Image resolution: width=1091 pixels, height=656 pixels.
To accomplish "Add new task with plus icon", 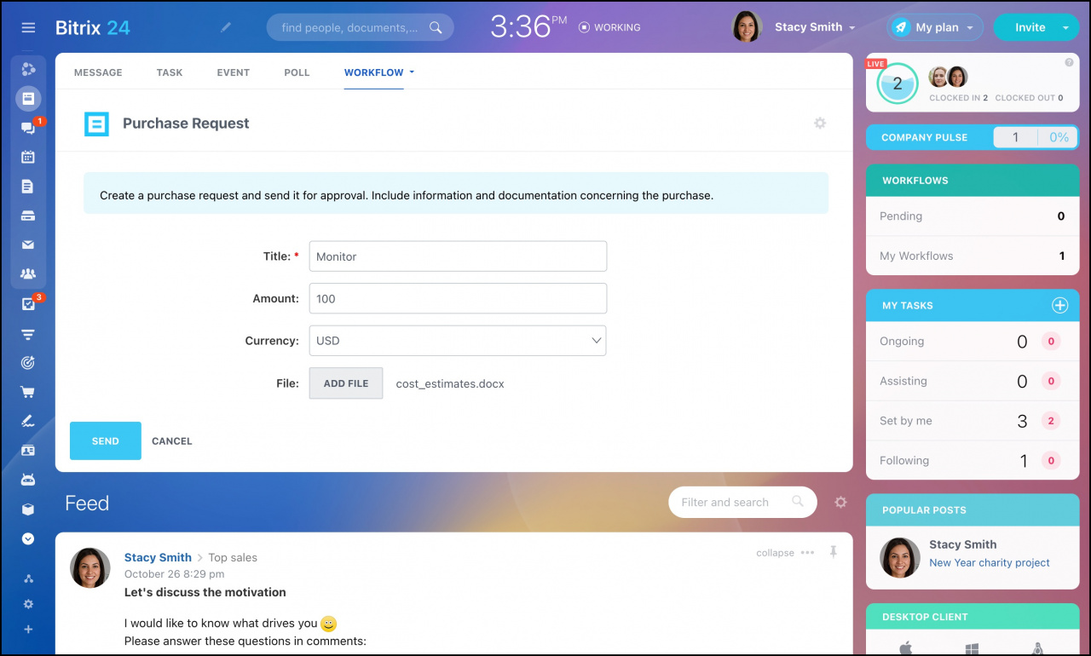I will point(1059,305).
